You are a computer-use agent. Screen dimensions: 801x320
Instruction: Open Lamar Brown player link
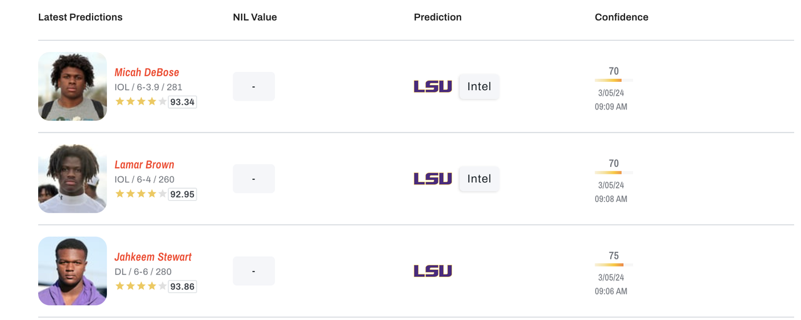[x=144, y=165]
